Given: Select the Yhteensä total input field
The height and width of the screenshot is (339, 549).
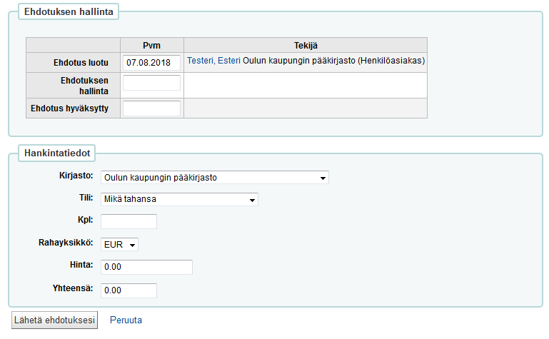Looking at the screenshot, I should pos(129,290).
